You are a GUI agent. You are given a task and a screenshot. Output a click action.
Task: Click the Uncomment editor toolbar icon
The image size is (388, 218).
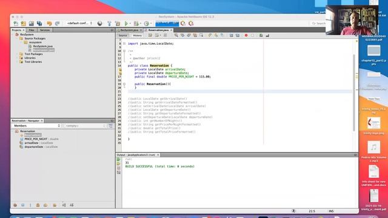267,36
